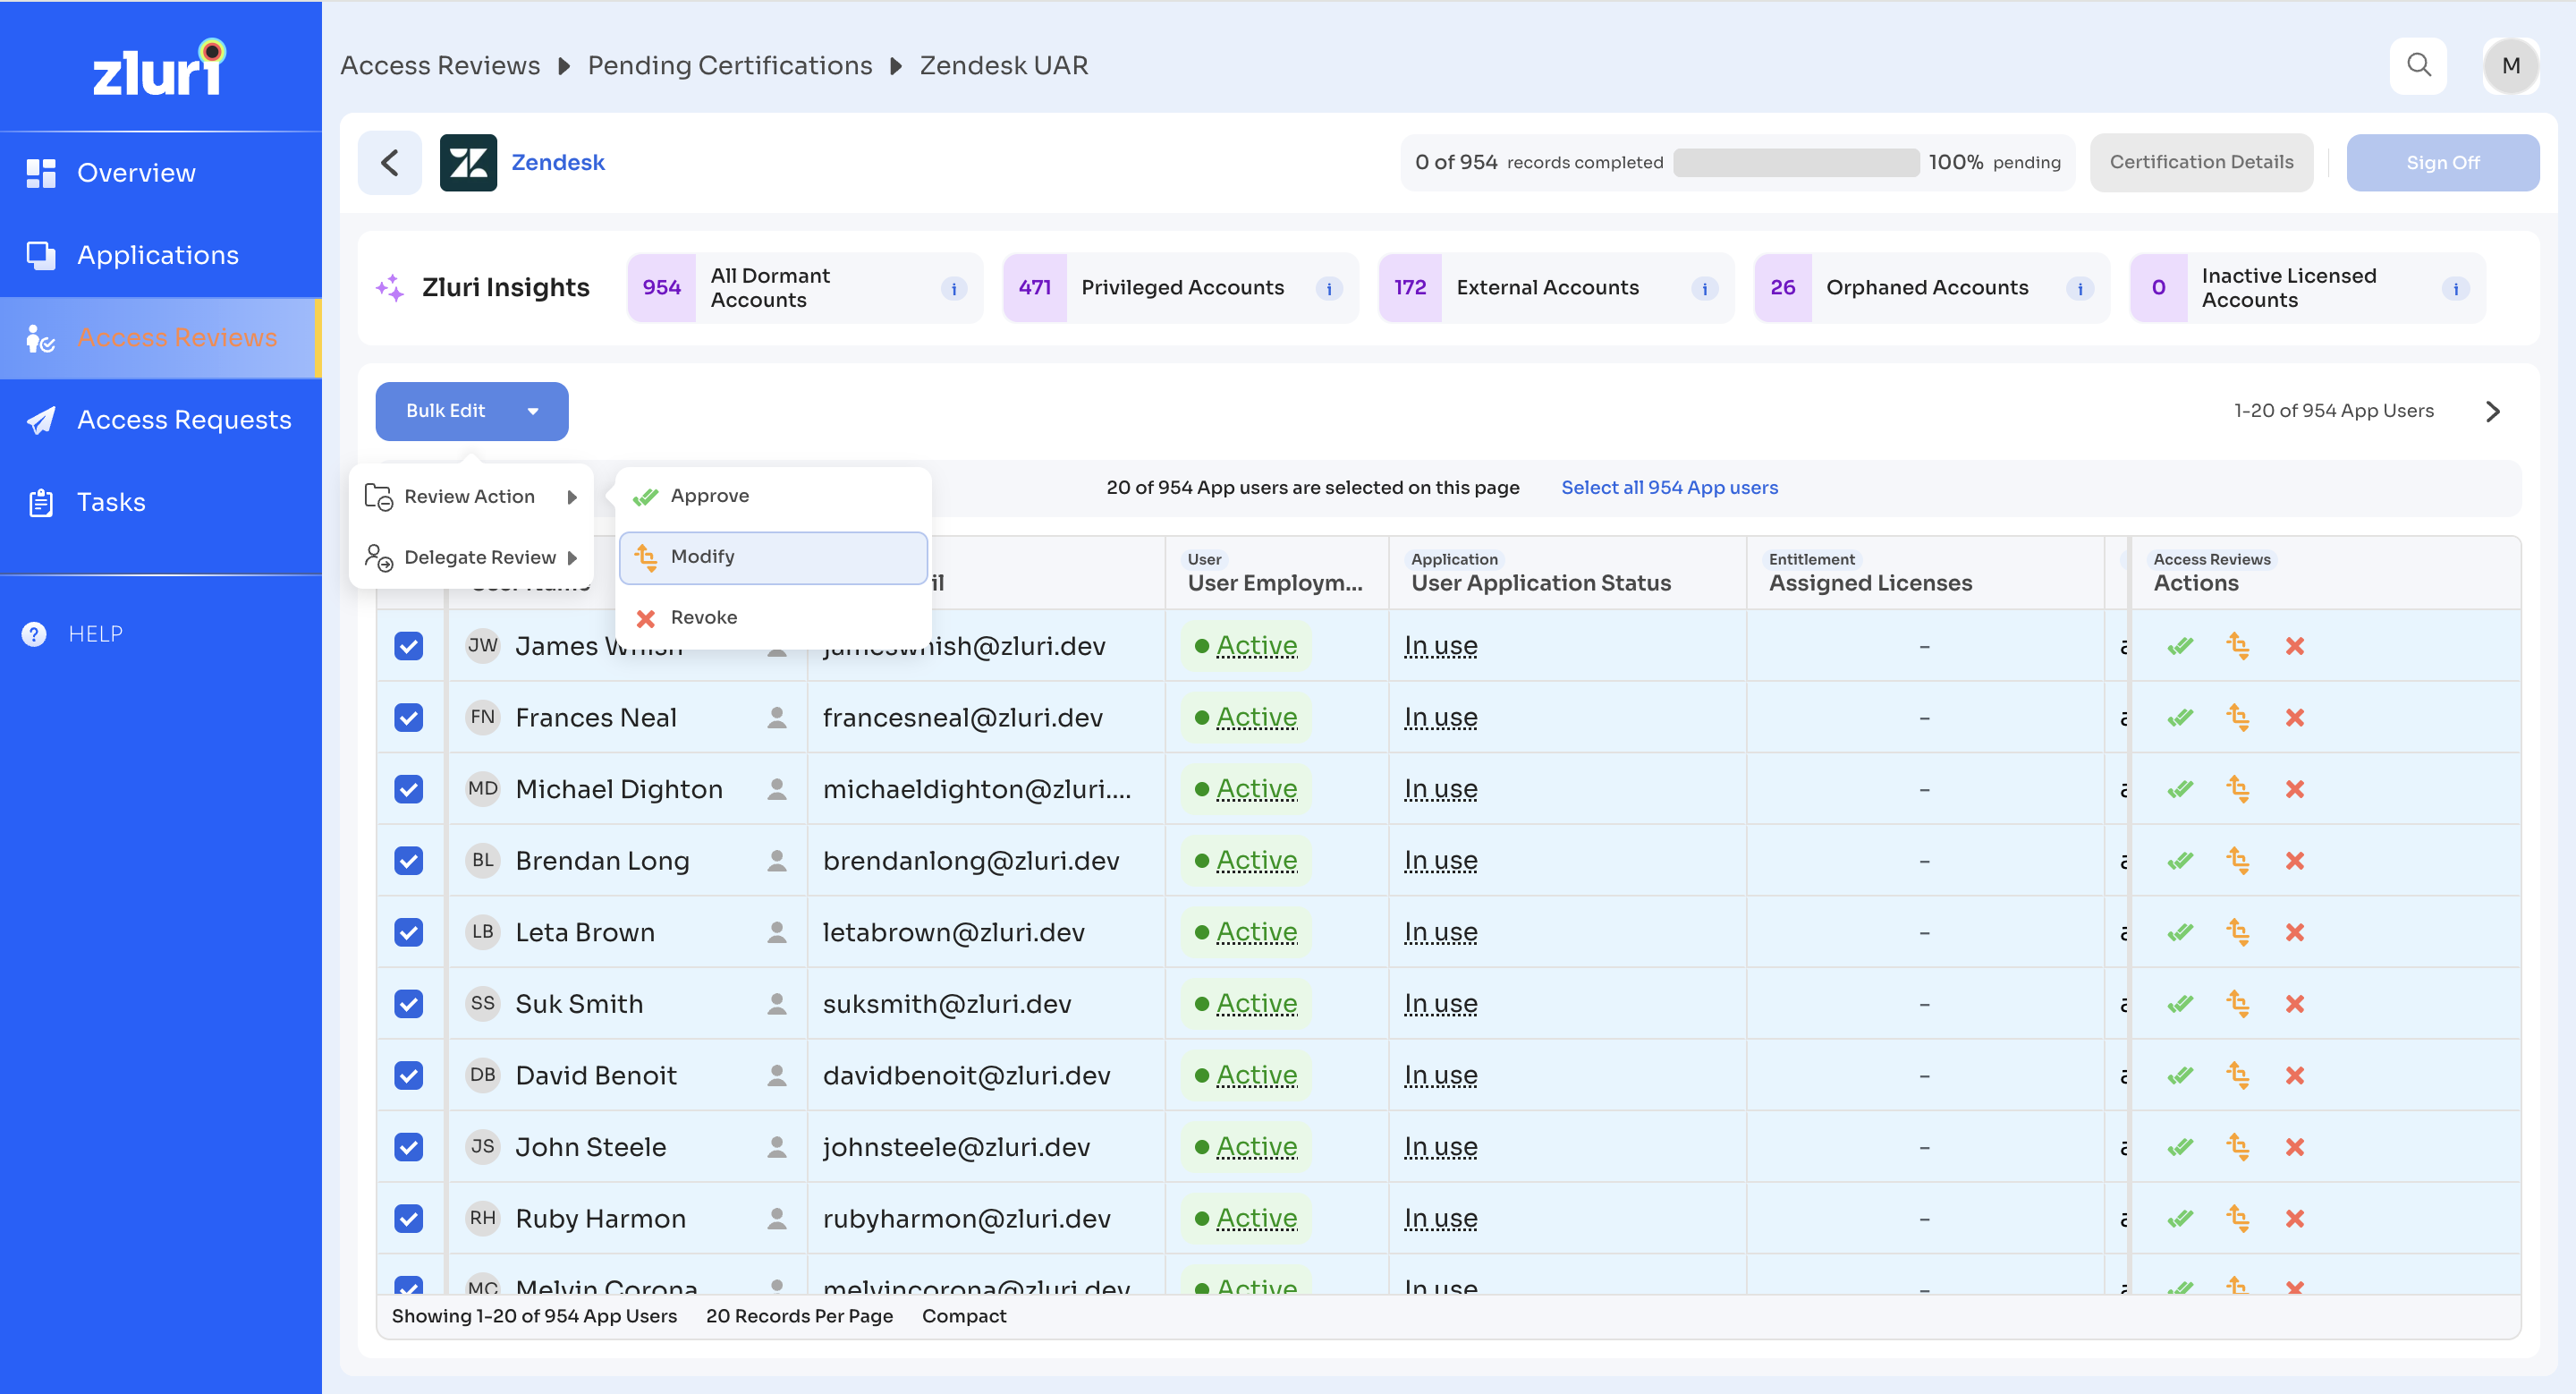Click modify icon for Brendan Long
This screenshot has height=1394, width=2576.
point(2237,860)
